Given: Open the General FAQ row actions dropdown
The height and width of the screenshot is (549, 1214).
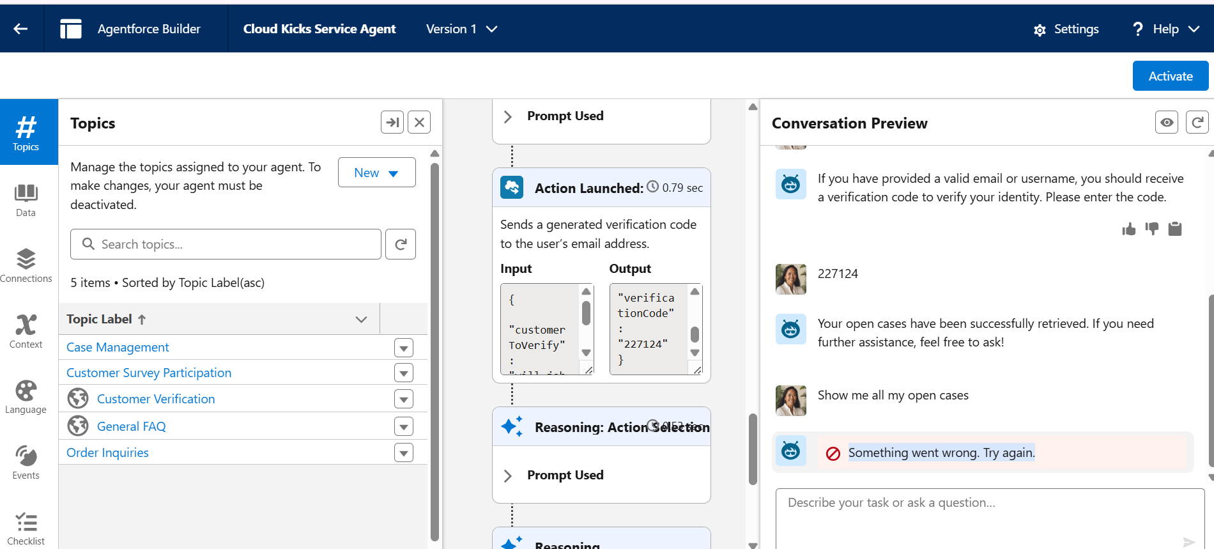Looking at the screenshot, I should pyautogui.click(x=403, y=426).
